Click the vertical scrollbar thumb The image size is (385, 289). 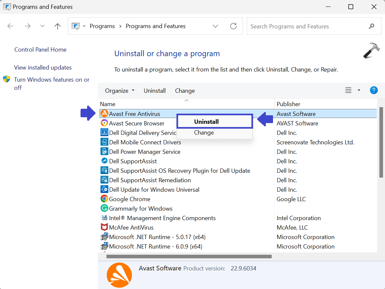click(381, 142)
